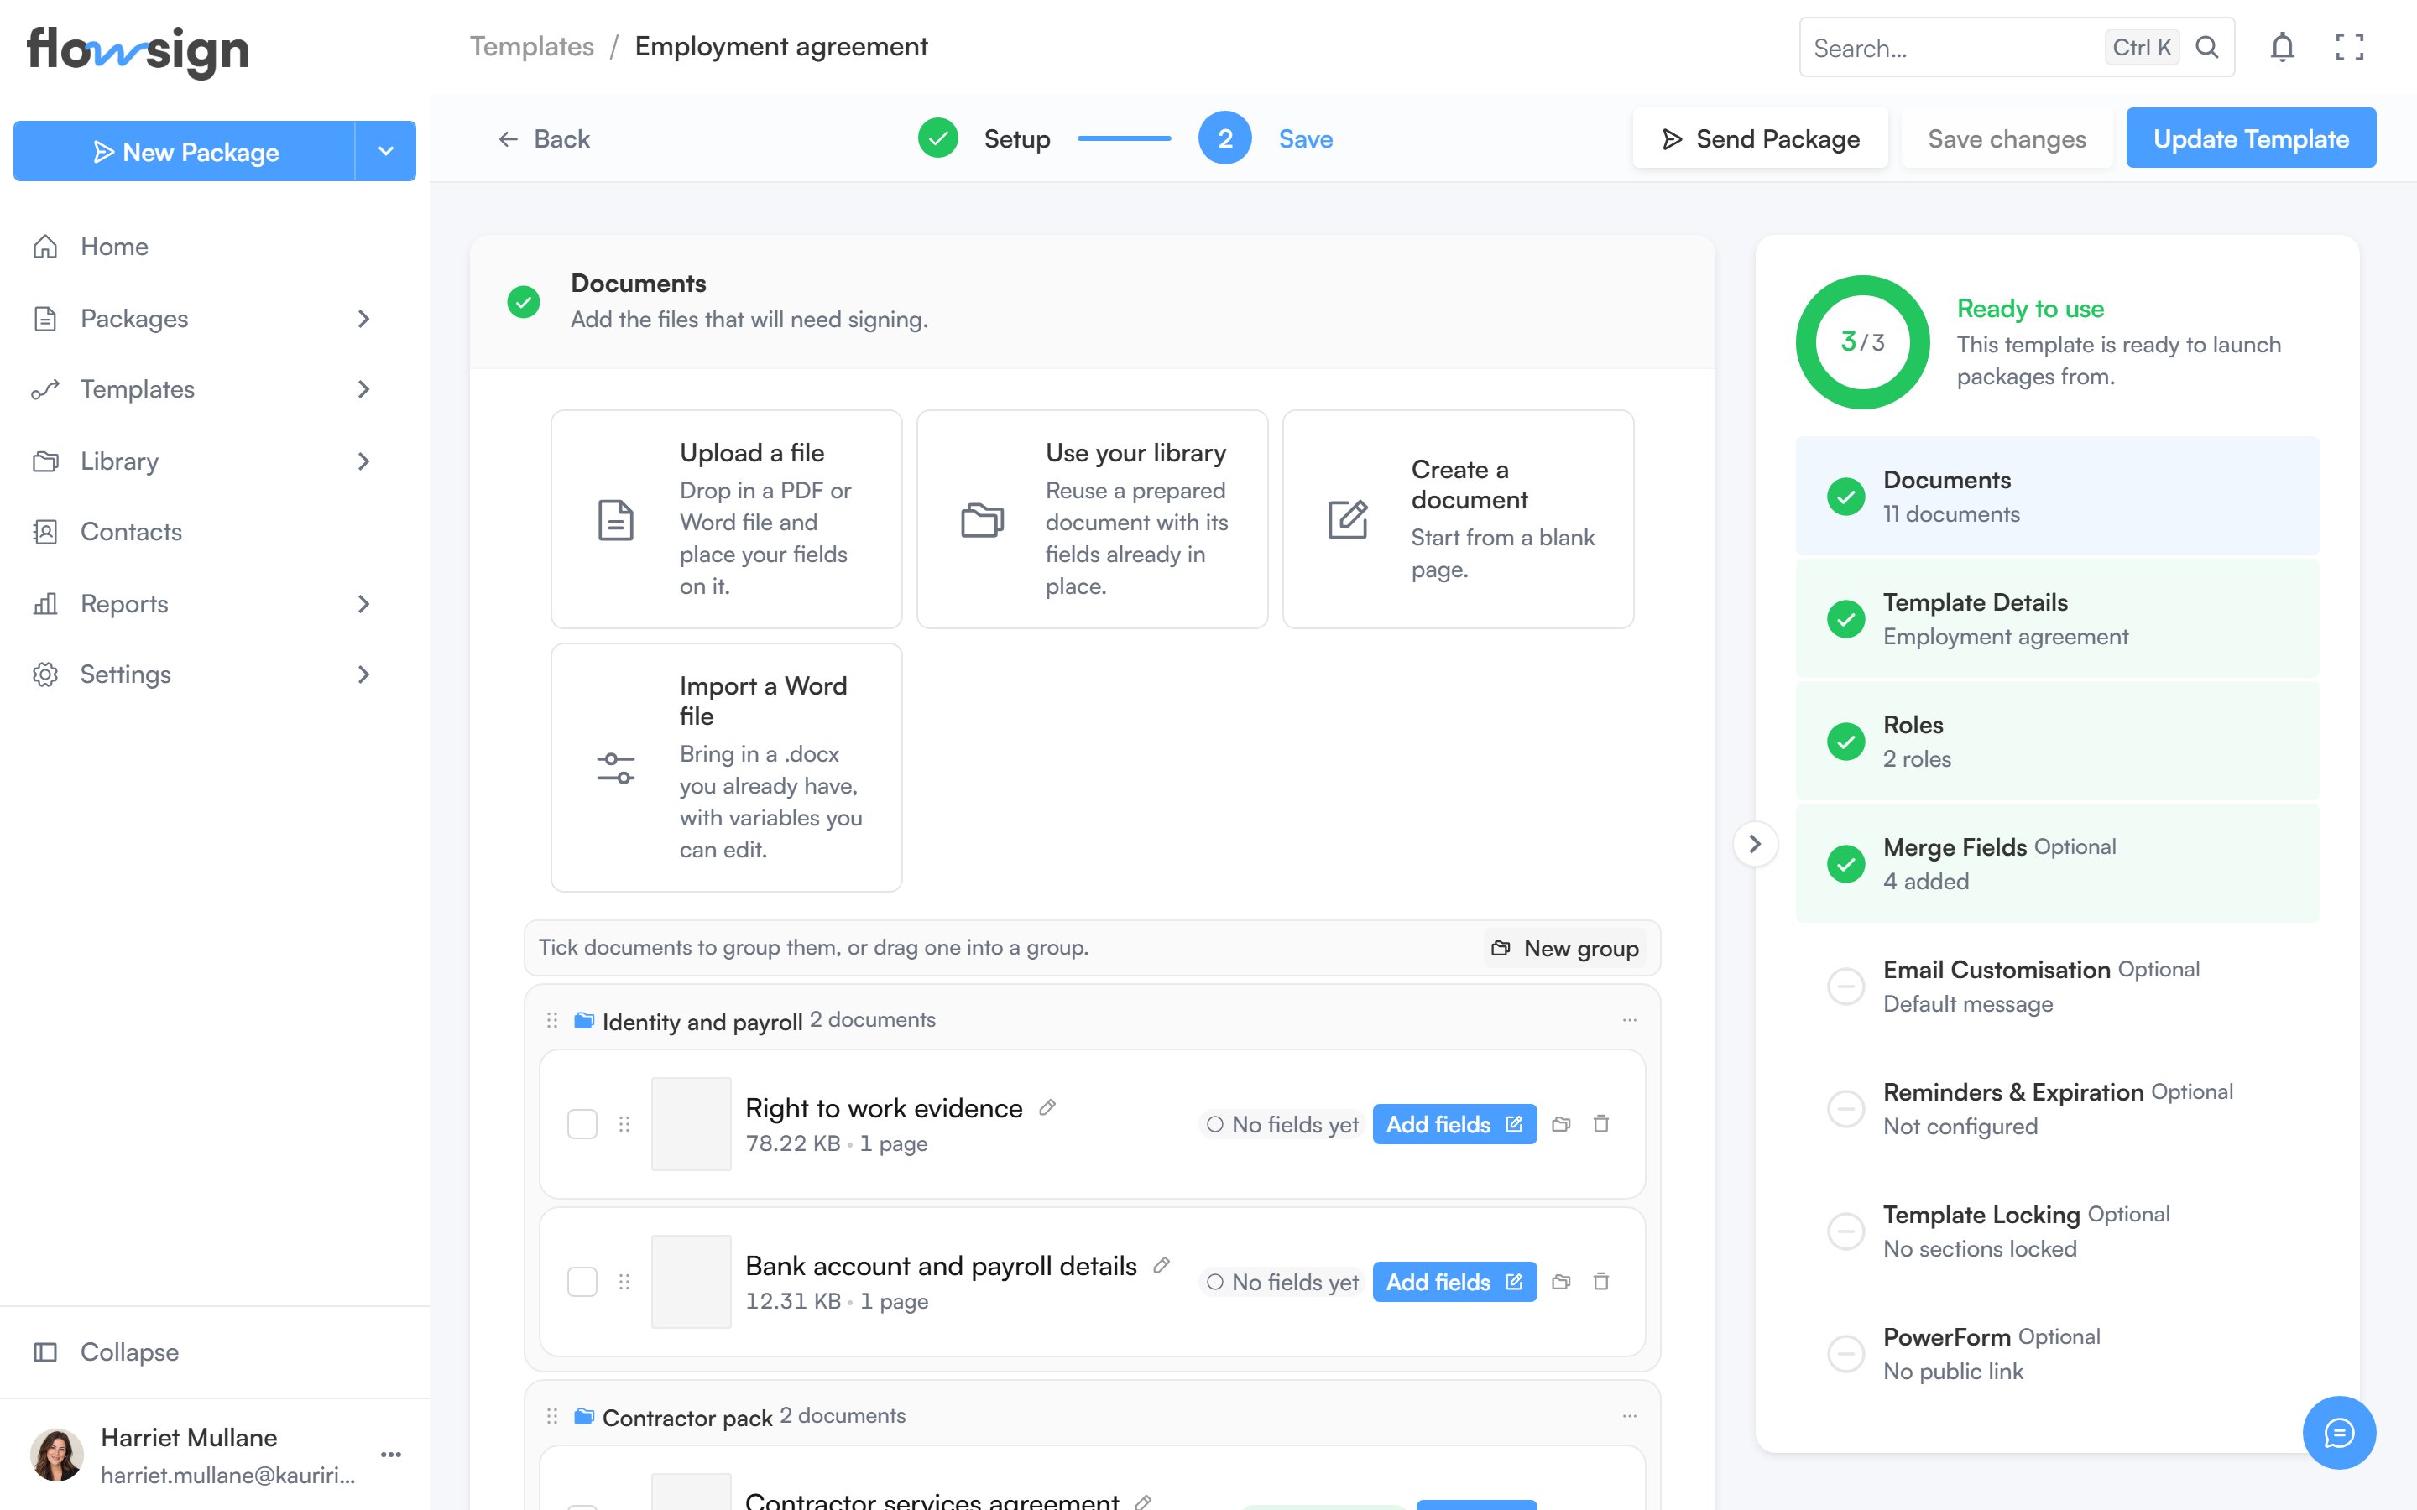The width and height of the screenshot is (2417, 1510).
Task: Click the New Package button
Action: tap(185, 151)
